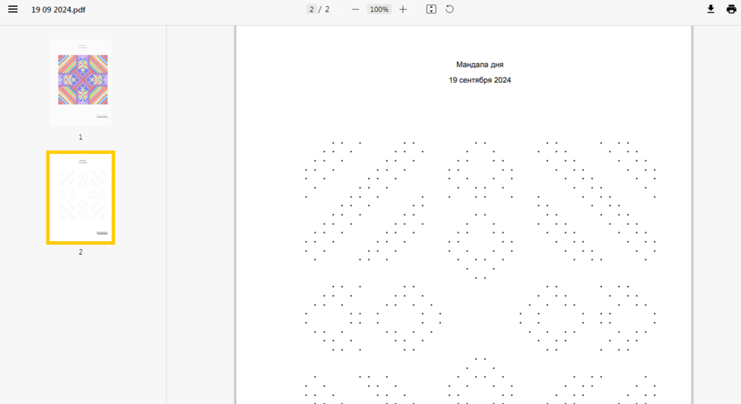Screen dimensions: 741x404
Task: Download the PDF file
Action: 711,9
